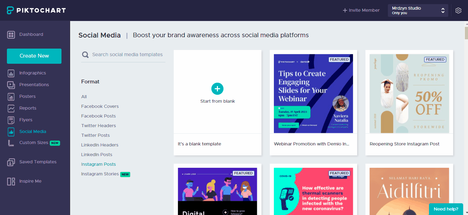Open the Webinar Promotion template thumbnail
Image resolution: width=468 pixels, height=215 pixels.
click(x=313, y=93)
